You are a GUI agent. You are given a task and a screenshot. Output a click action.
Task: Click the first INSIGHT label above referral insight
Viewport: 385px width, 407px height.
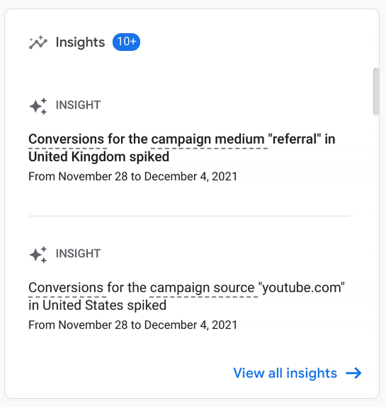point(78,105)
